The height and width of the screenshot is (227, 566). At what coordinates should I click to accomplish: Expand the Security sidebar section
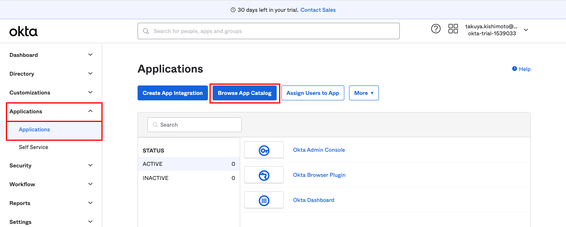coord(90,165)
